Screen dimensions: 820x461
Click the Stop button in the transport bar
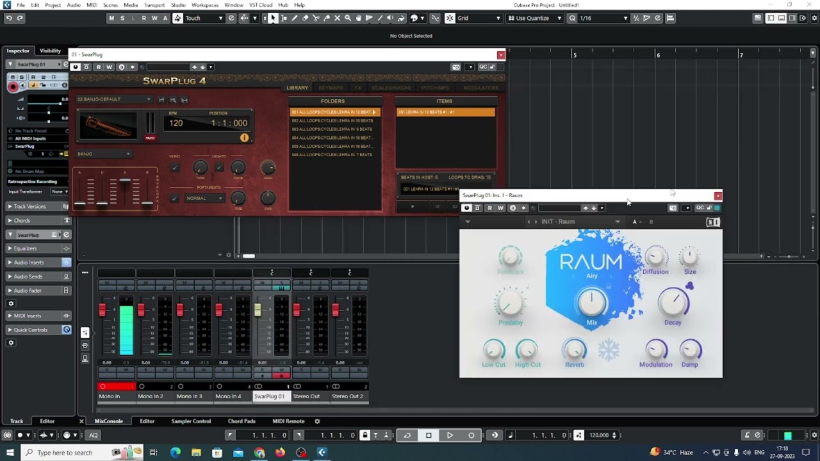click(429, 435)
